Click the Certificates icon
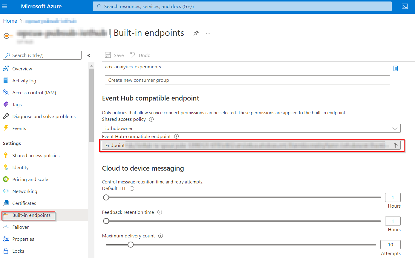The image size is (415, 258). point(6,203)
